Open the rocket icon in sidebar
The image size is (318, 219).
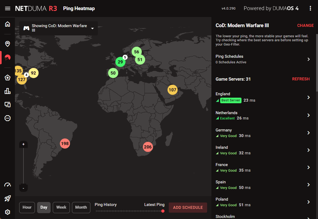[8, 199]
